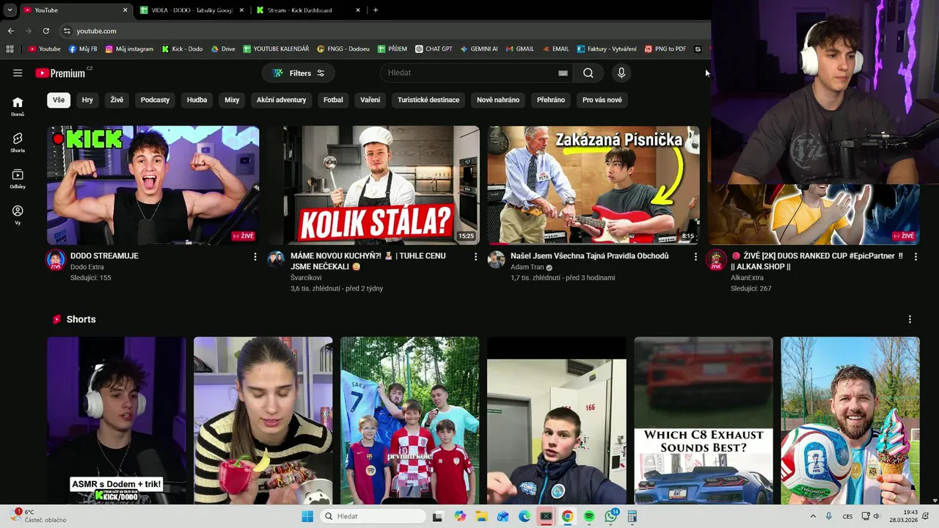The height and width of the screenshot is (528, 939).
Task: Open the YouTube hamburger guide menu
Action: (18, 73)
